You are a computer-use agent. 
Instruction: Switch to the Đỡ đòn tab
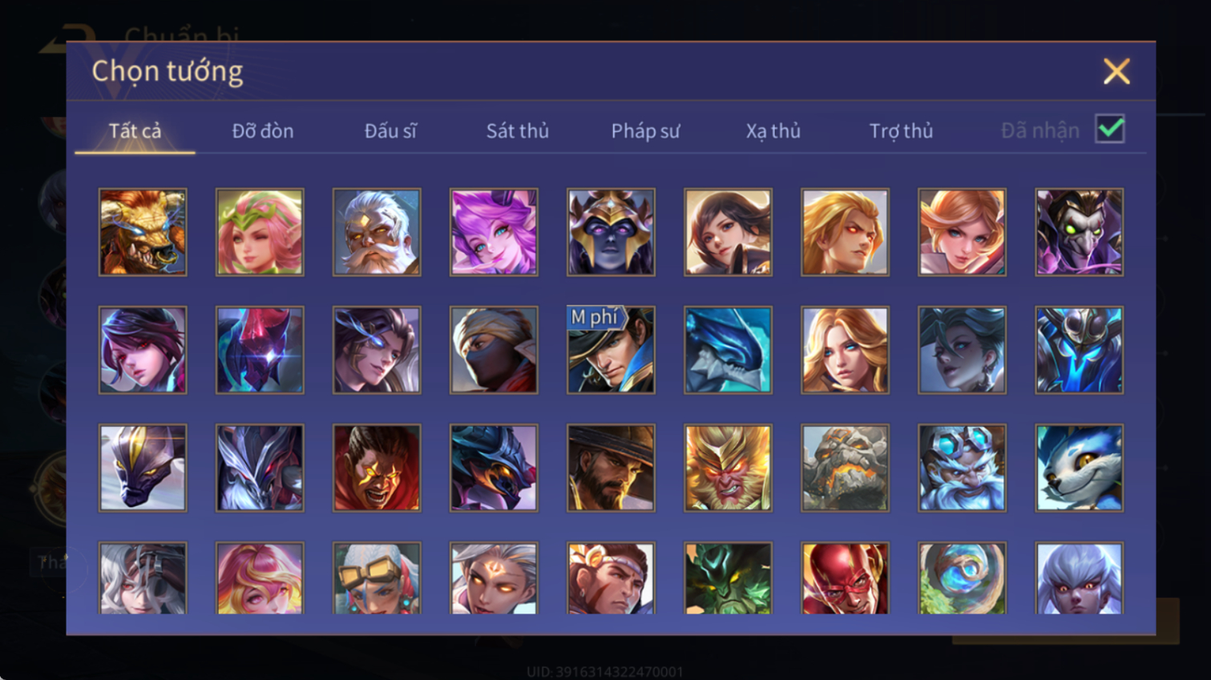pyautogui.click(x=263, y=131)
